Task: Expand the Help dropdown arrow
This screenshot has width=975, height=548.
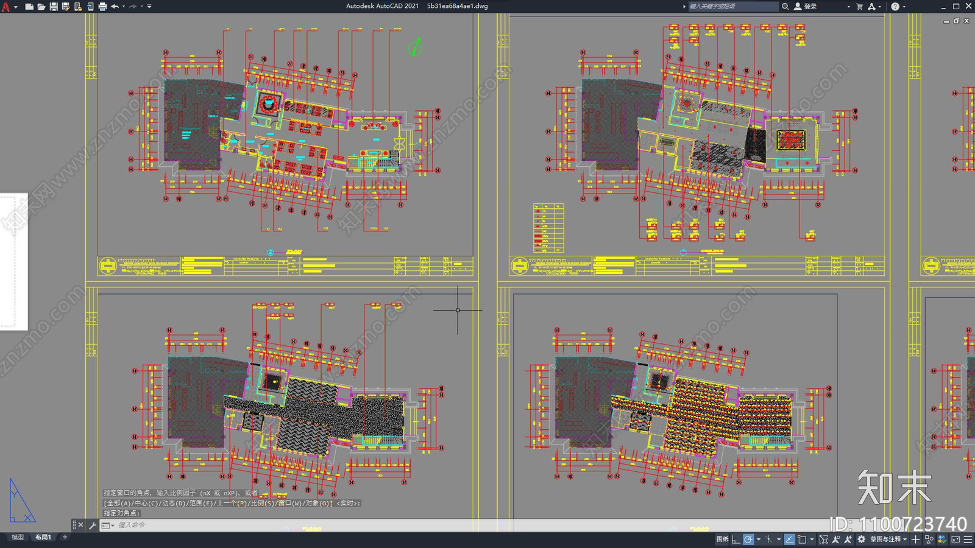Action: 904,7
